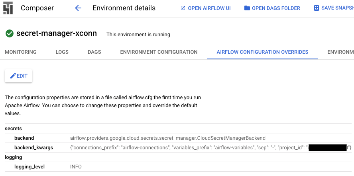Switch to the Logs tab
Viewport: 354px width, 176px height.
click(62, 52)
